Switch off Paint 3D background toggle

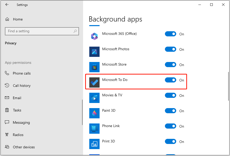[x=171, y=111]
